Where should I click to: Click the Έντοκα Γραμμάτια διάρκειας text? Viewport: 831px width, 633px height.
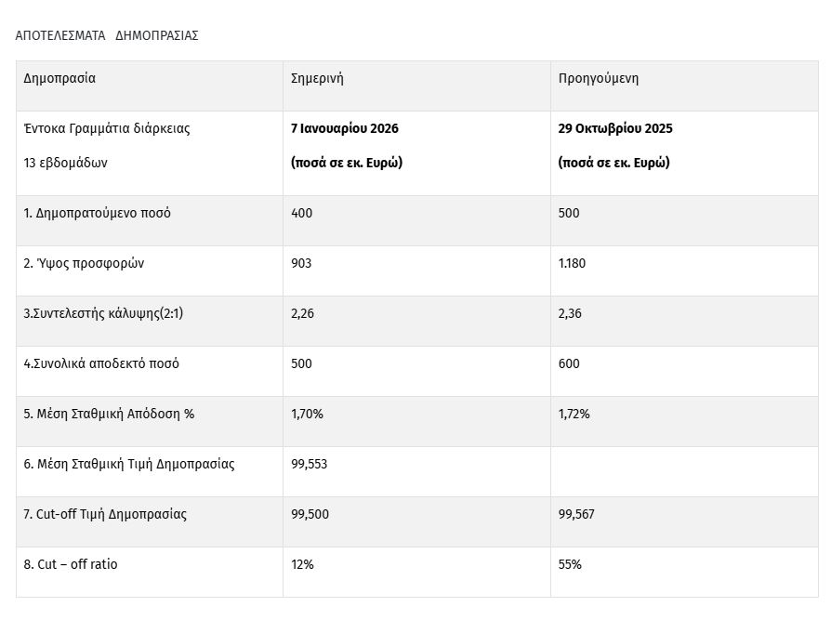pos(107,128)
